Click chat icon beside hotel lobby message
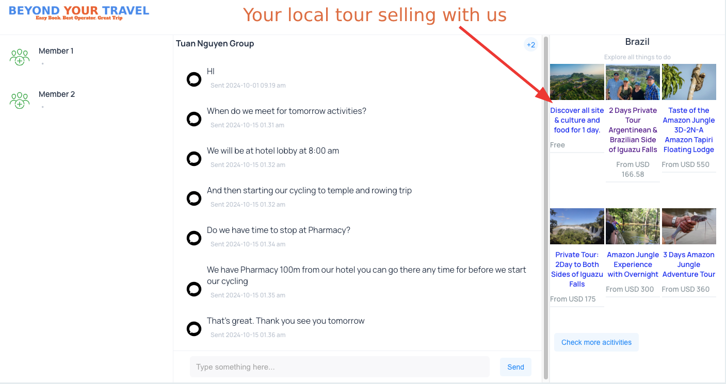The image size is (726, 384). [x=194, y=159]
